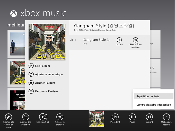Click the Acheter l'album cart icon
The image size is (175, 131).
tap(31, 83)
